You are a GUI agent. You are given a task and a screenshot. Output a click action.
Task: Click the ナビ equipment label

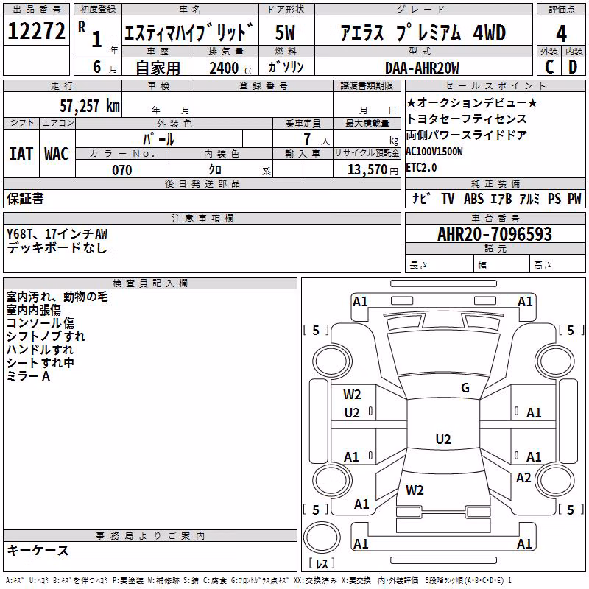pos(421,198)
